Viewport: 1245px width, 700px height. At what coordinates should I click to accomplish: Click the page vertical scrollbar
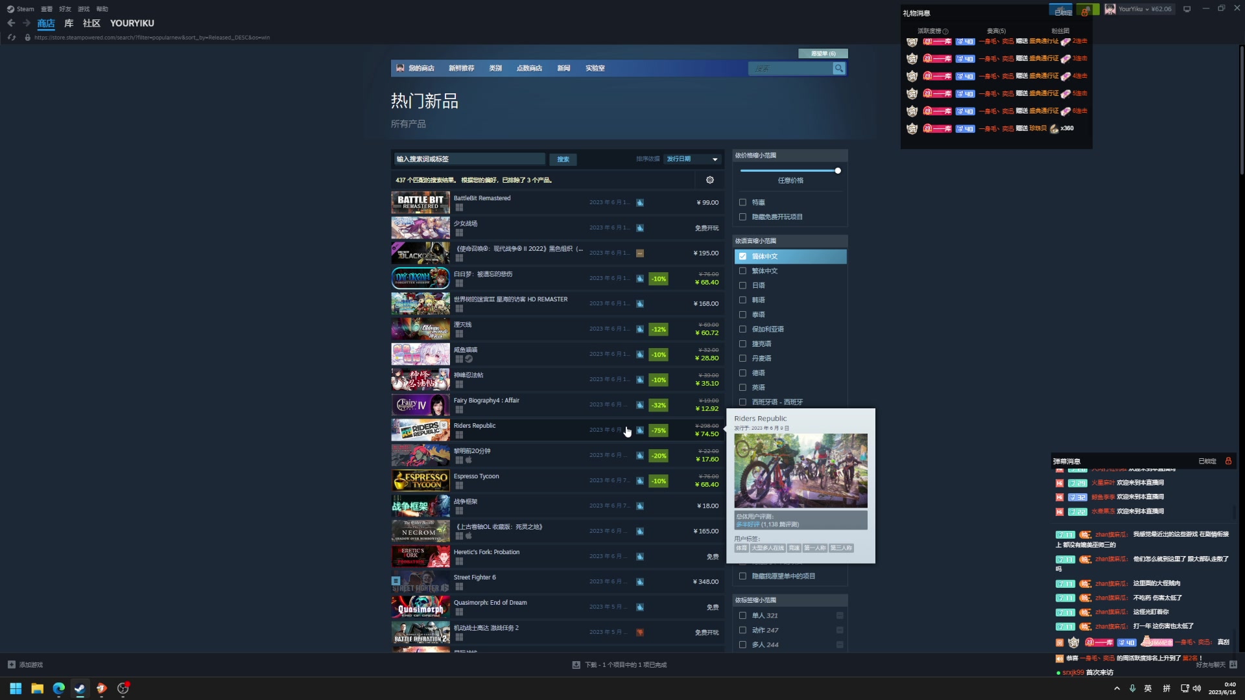coord(1241,110)
